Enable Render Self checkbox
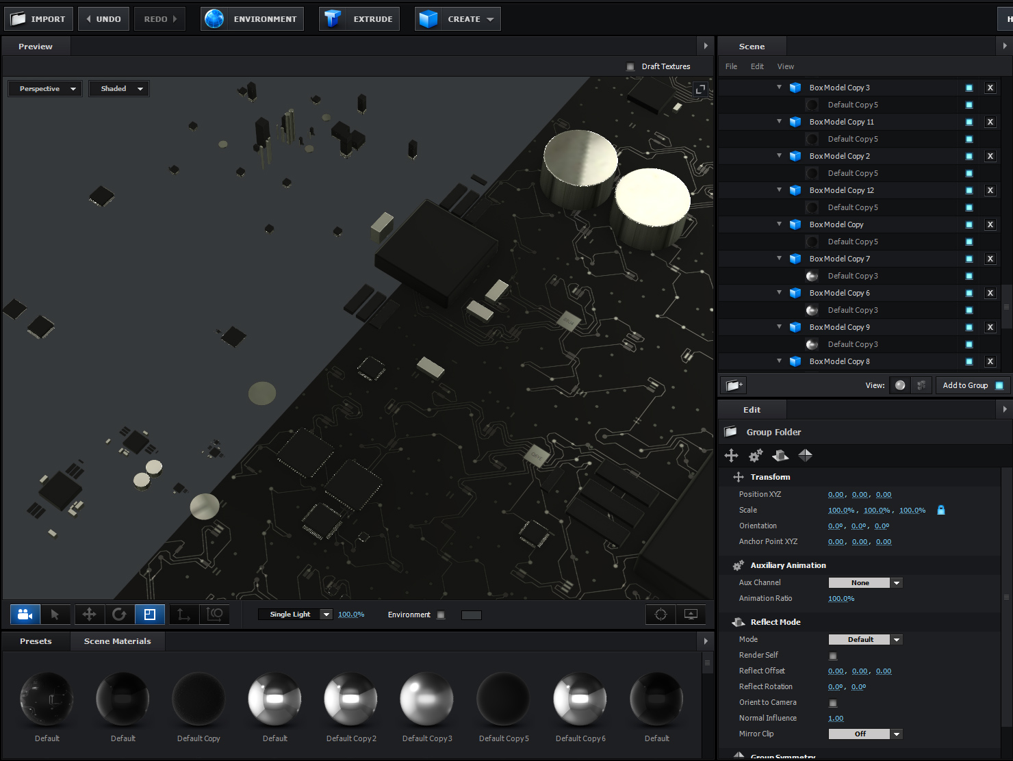The width and height of the screenshot is (1013, 761). coord(833,656)
